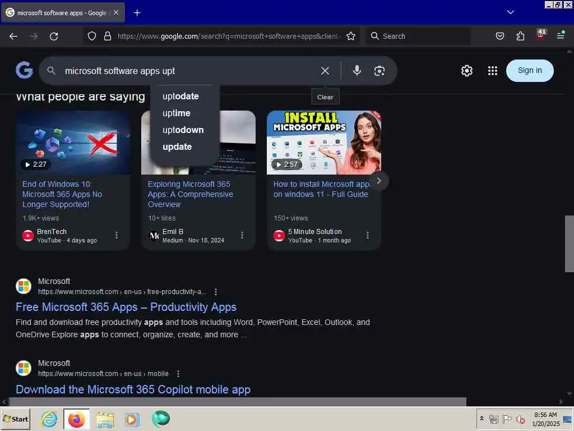This screenshot has width=574, height=431.
Task: Click the BrenTech YouTube channel icon
Action: [x=28, y=236]
